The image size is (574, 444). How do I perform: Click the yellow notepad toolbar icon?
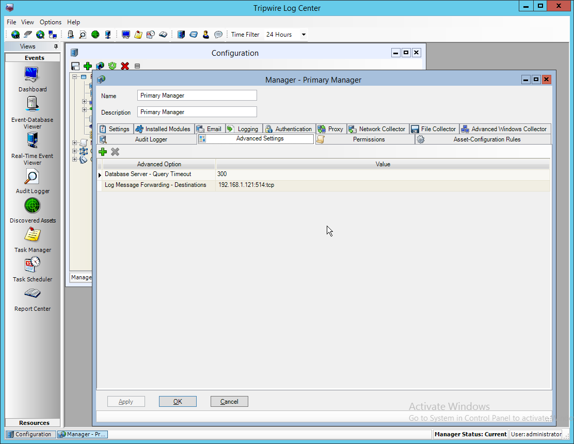138,35
